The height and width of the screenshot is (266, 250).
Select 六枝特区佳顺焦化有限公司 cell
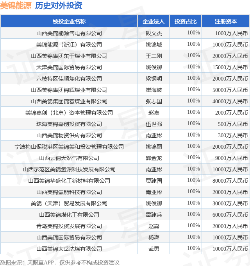[69, 79]
